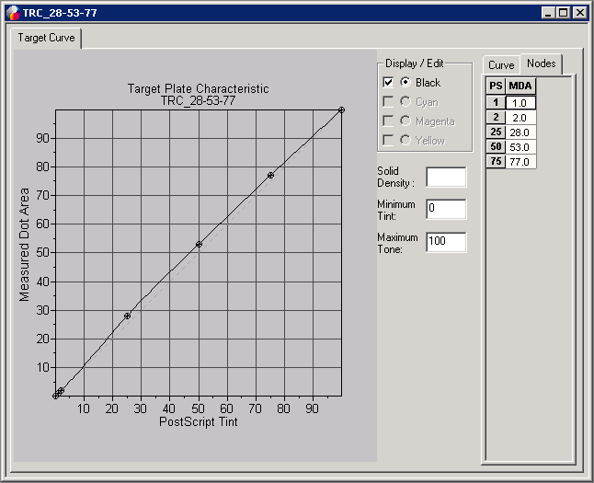Click curve node at tint 75
This screenshot has height=483, width=594.
(270, 175)
